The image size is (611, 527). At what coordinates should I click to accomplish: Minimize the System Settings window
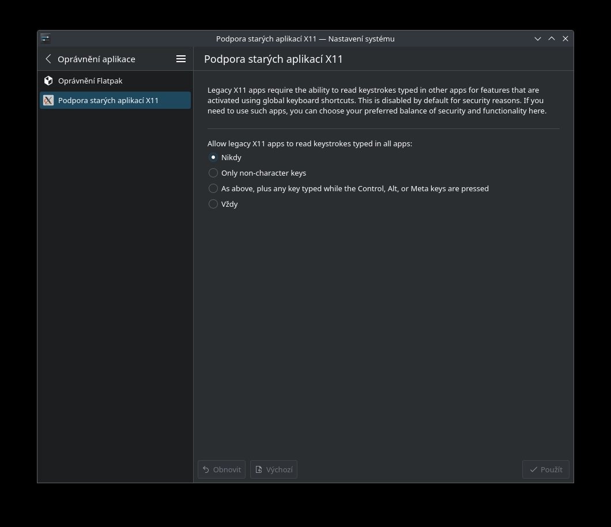[x=538, y=39]
